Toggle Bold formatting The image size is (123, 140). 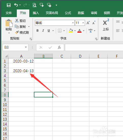(x=37, y=31)
